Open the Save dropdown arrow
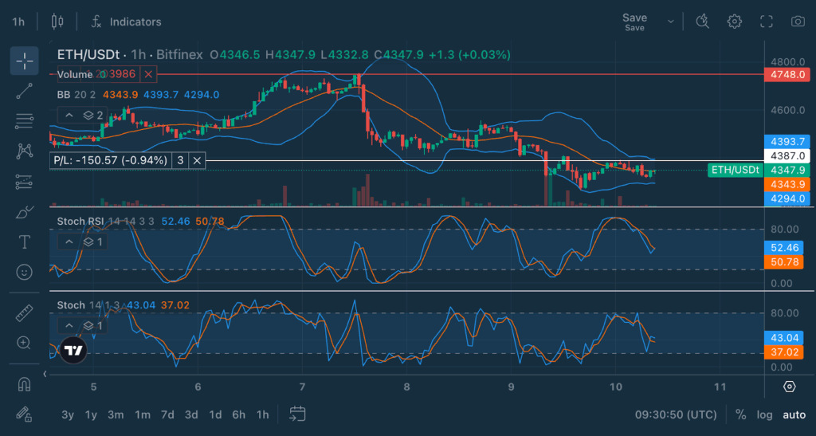816x436 pixels. coord(670,22)
